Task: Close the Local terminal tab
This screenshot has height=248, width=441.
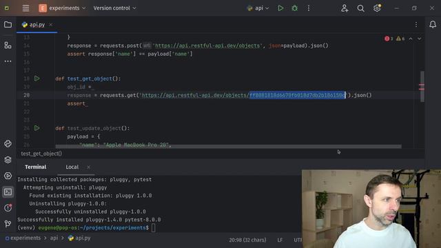Action: pos(89,167)
